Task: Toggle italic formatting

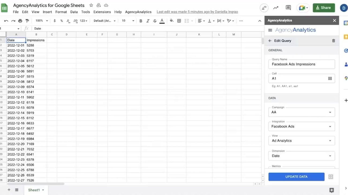Action: click(x=148, y=21)
